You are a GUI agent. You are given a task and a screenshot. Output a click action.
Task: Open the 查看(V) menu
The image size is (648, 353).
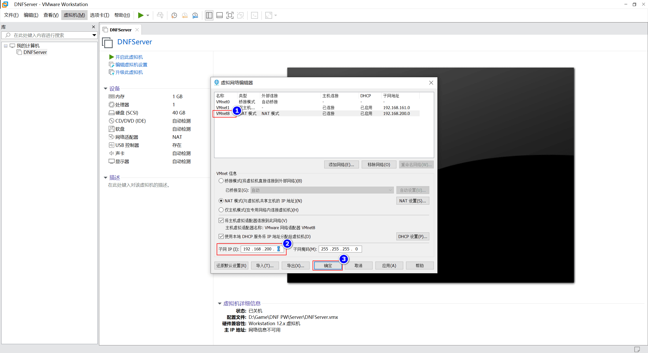point(51,15)
